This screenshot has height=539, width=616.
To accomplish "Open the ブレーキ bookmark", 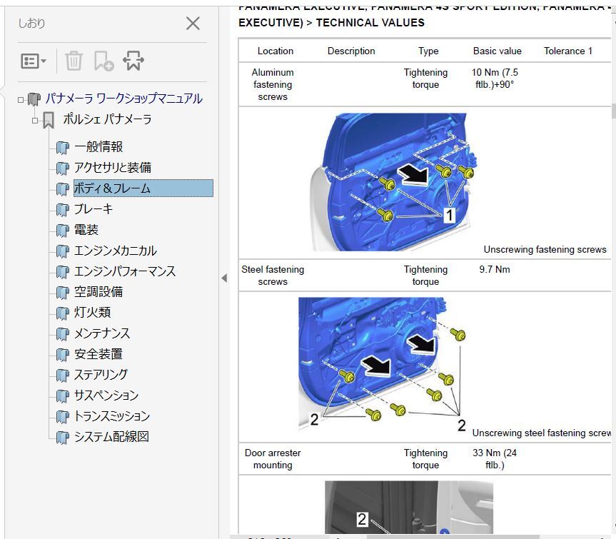I will coord(94,209).
